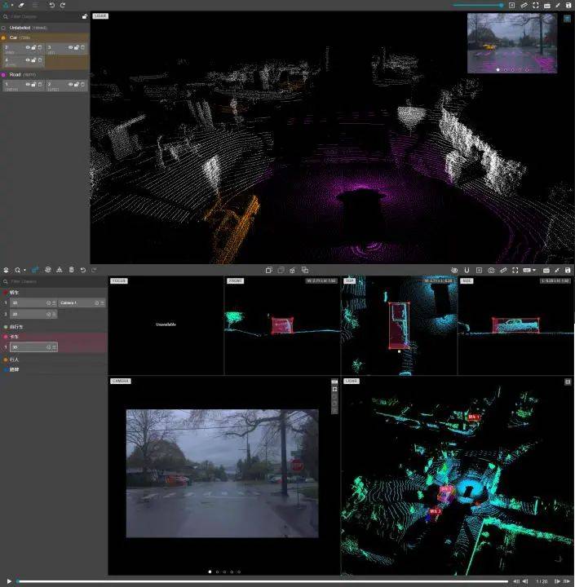Click the camera snapshot icon in lower toolbar
This screenshot has width=575, height=587.
(491, 270)
